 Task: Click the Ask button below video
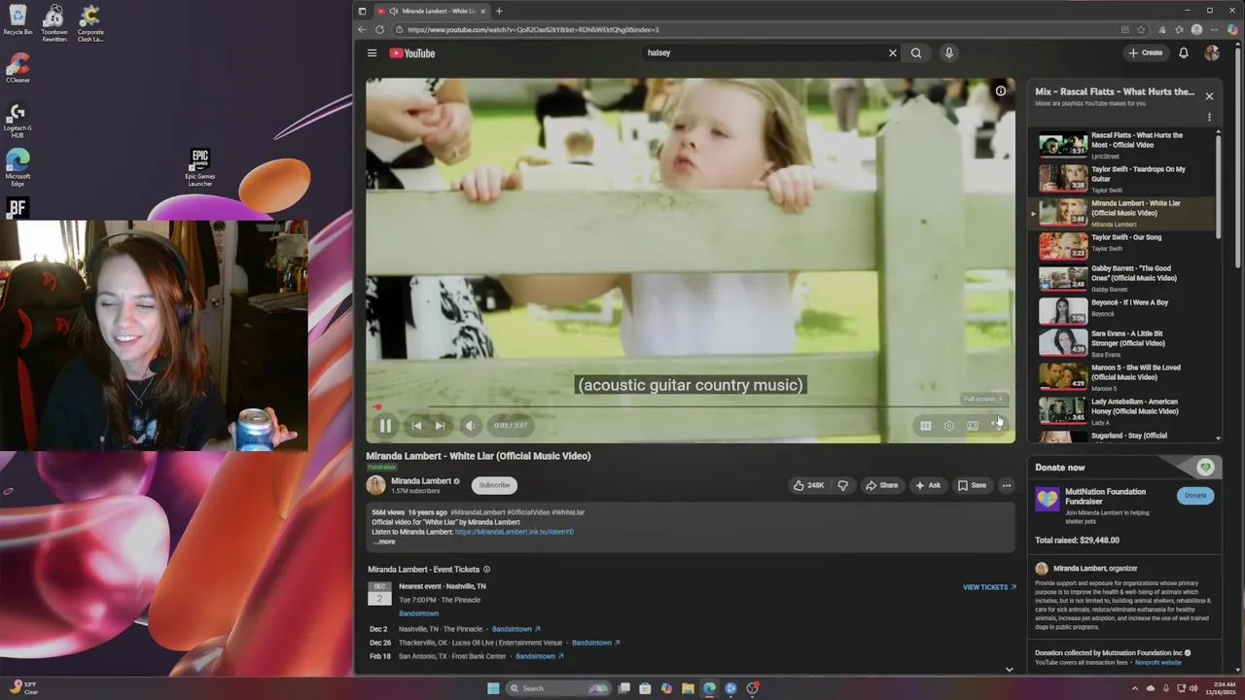pos(927,485)
